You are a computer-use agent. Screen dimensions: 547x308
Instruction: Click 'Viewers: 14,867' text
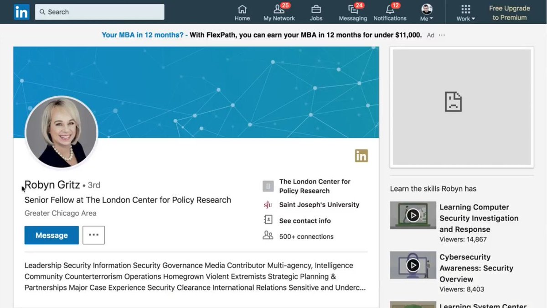[463, 239]
